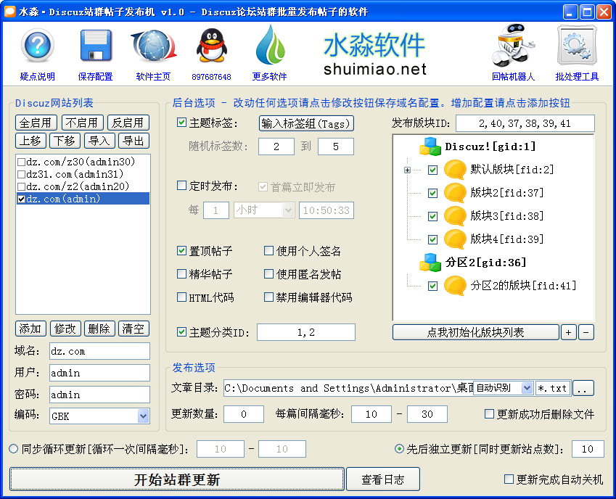The image size is (616, 499).
Task: Toggle the 主题标签 checkbox
Action: [x=181, y=123]
